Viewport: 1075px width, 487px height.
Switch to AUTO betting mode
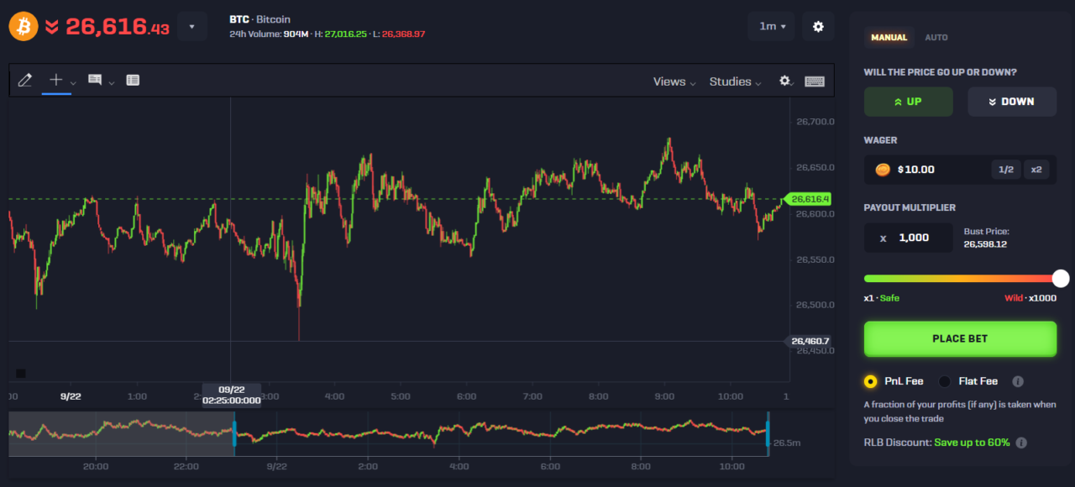click(936, 37)
